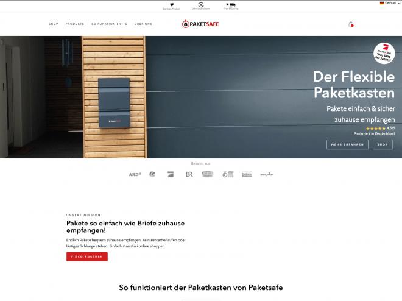The height and width of the screenshot is (301, 402).
Task: Click the Paketsafe logo to go home
Action: point(200,24)
